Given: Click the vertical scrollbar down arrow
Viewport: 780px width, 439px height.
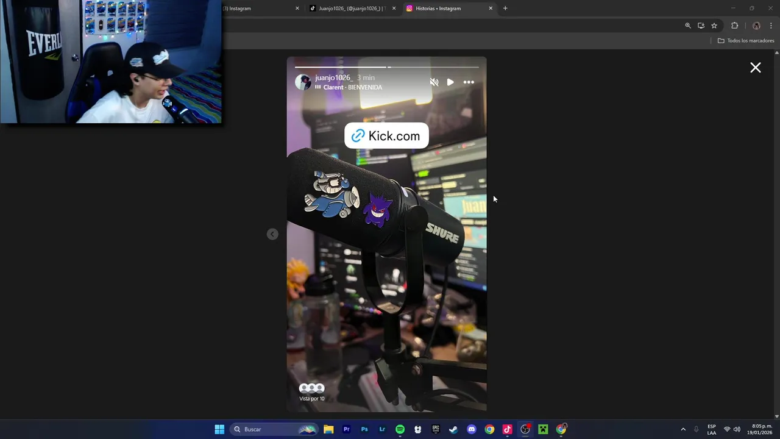Looking at the screenshot, I should tap(776, 416).
